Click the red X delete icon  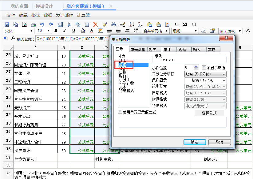(96, 24)
